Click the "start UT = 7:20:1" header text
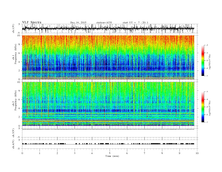This screenshot has width=222, height=172. 135,22
